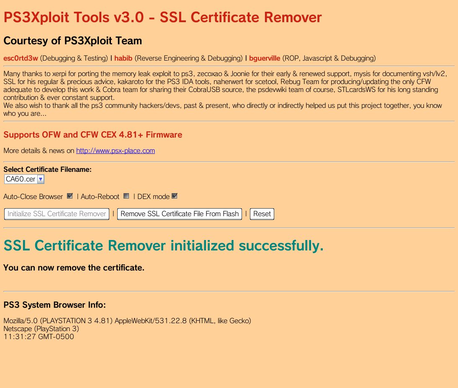Click 'You can now remove the certificate' text
This screenshot has width=458, height=388.
pos(74,268)
